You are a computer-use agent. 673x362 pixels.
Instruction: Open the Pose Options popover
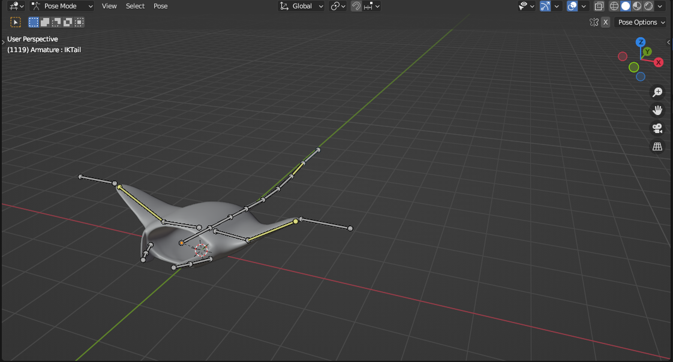pyautogui.click(x=641, y=22)
